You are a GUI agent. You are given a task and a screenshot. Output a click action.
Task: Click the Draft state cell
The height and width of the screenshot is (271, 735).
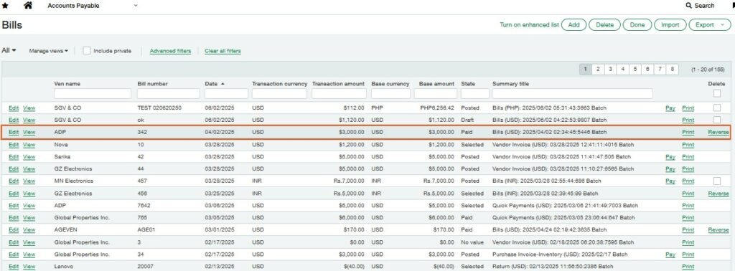point(468,120)
